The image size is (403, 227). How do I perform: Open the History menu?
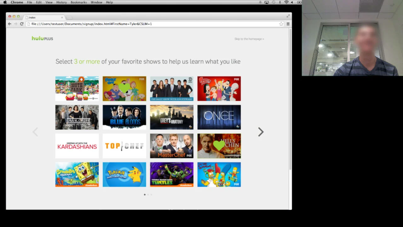[x=61, y=2]
